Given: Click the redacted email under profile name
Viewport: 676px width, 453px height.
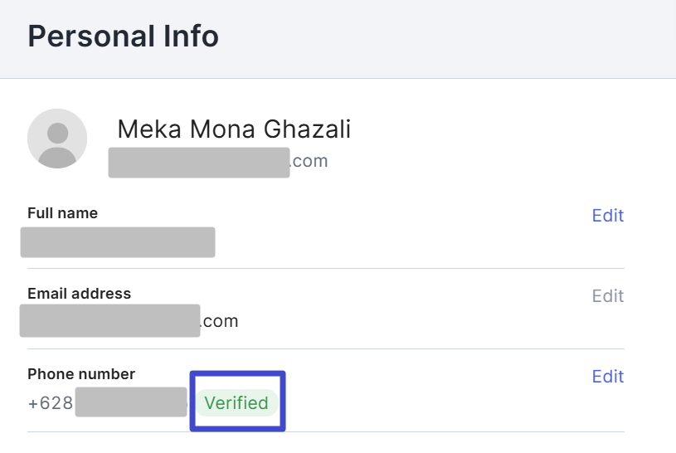Looking at the screenshot, I should pos(199,163).
